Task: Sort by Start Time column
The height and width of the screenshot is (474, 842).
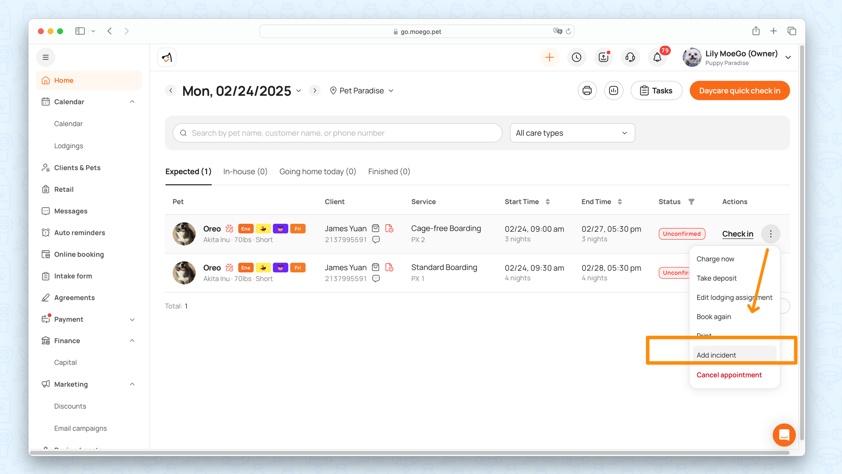Action: click(547, 202)
